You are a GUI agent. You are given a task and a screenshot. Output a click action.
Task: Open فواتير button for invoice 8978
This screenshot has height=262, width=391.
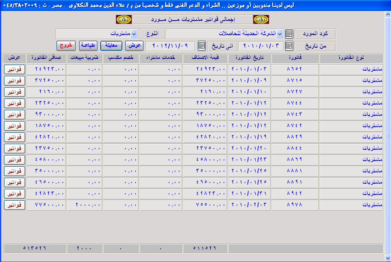click(15, 205)
